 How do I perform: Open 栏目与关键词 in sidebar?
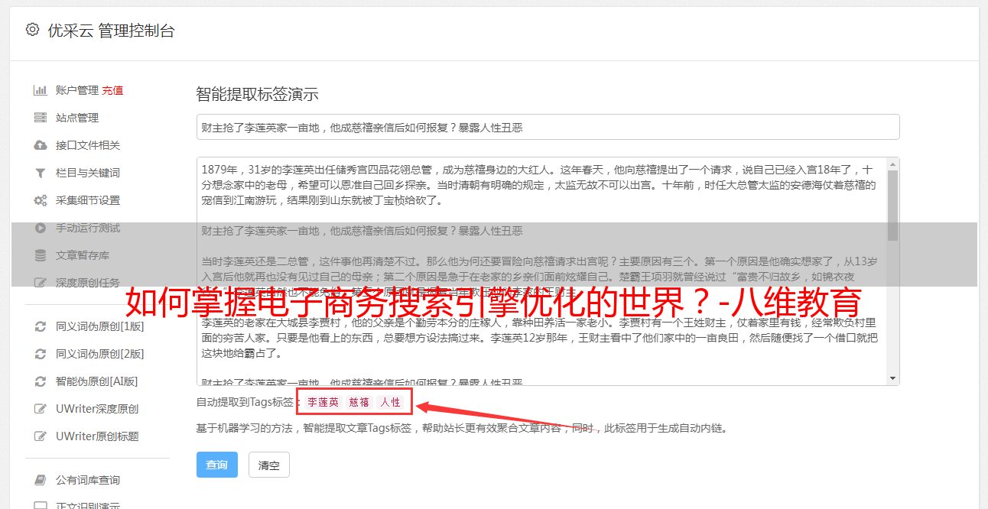88,173
